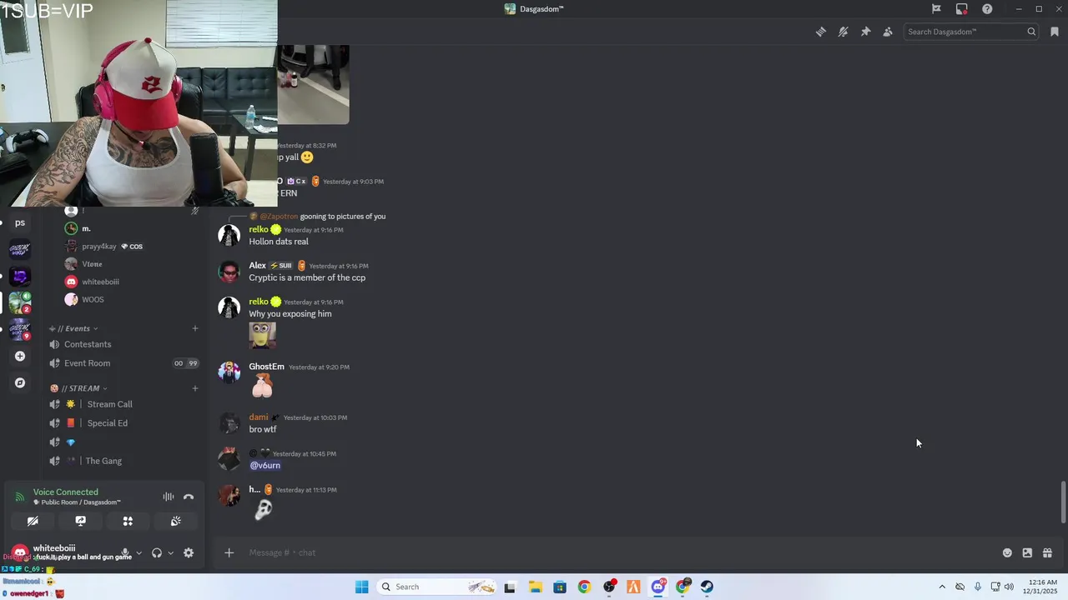The height and width of the screenshot is (600, 1068).
Task: Open the ps server icon
Action: tap(20, 222)
